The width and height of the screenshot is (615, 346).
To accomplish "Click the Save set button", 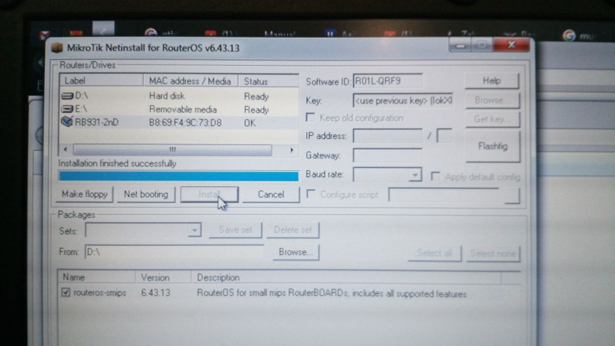I will [x=235, y=230].
